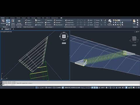Select the Array tool icon
Viewport: 140px width, 105px height.
click(101, 25)
